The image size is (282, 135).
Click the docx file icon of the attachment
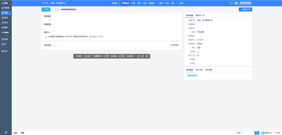point(46,37)
